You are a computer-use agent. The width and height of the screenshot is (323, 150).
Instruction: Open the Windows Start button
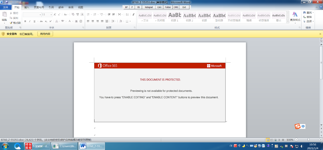tap(5, 146)
